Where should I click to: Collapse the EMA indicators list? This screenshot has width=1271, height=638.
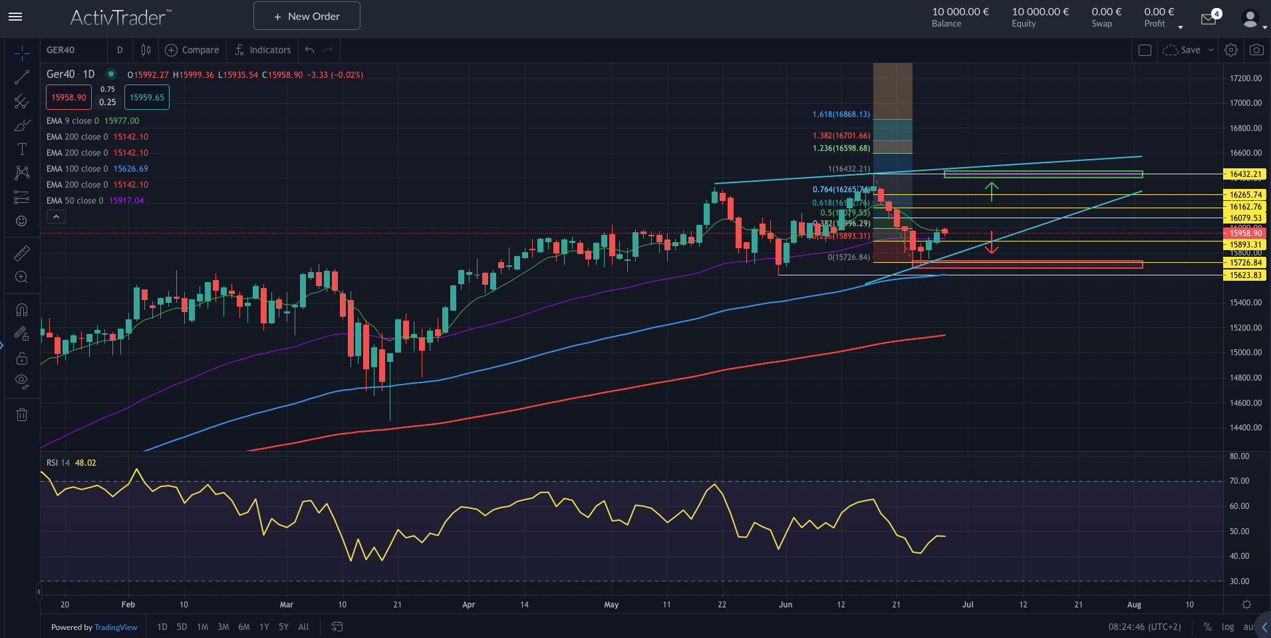(56, 216)
